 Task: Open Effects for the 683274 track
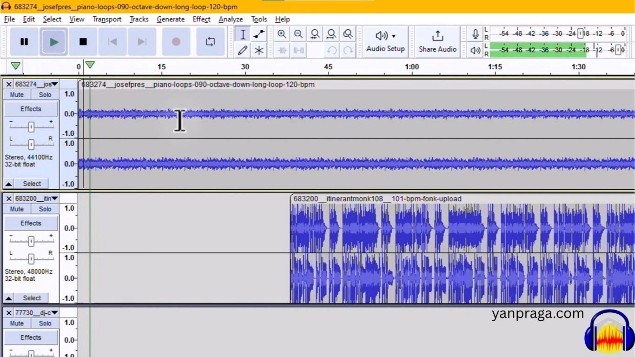(31, 109)
